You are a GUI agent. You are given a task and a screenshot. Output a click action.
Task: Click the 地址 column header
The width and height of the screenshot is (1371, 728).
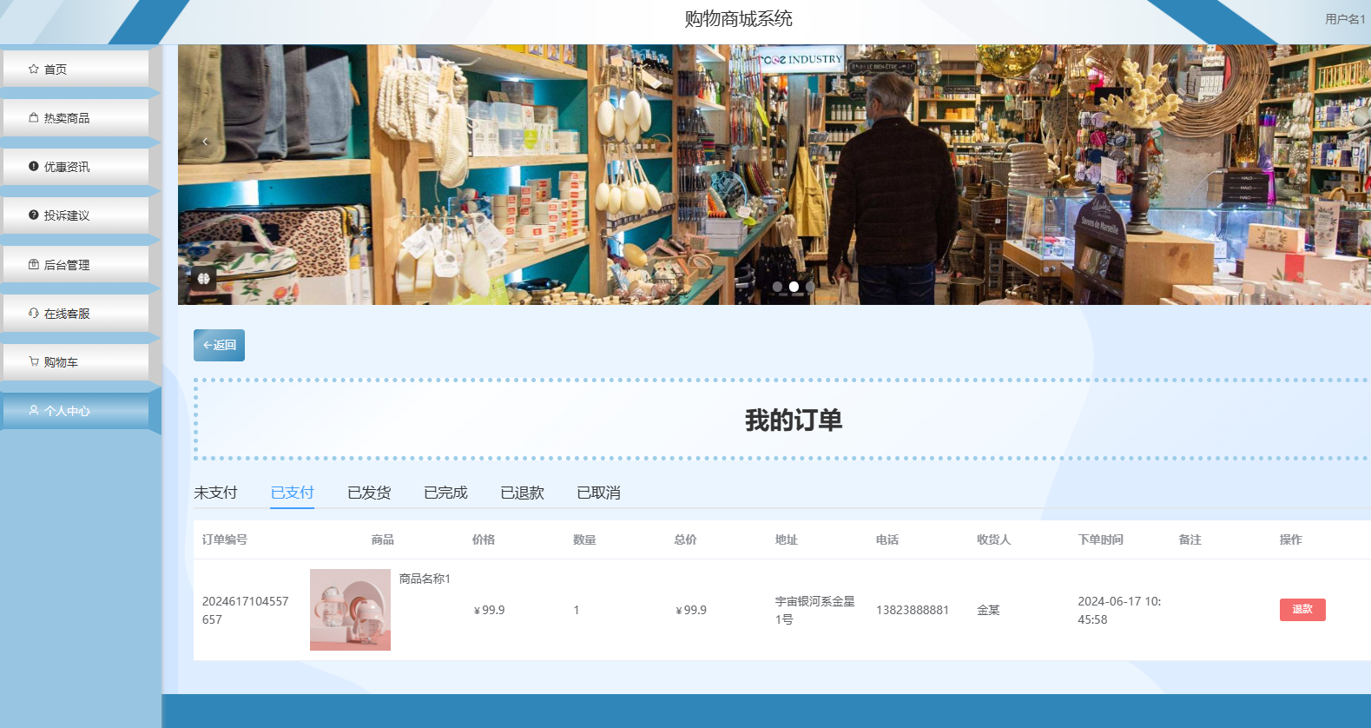click(x=787, y=539)
